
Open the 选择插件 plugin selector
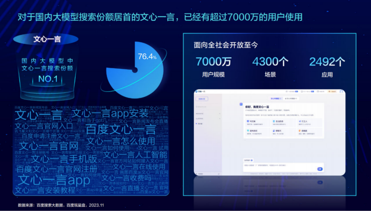coord(248,160)
